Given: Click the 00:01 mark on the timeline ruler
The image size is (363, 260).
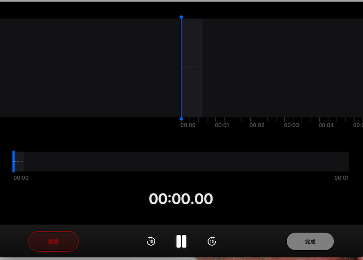Looking at the screenshot, I should 222,126.
